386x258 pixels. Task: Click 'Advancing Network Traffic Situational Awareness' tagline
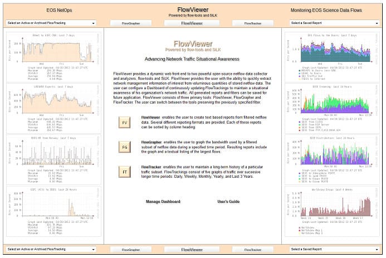pyautogui.click(x=192, y=59)
